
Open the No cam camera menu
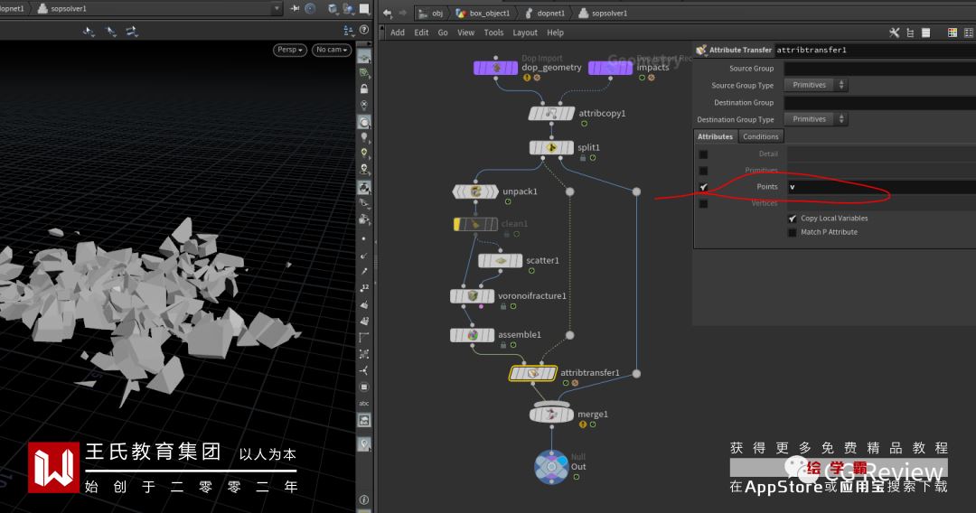[332, 50]
